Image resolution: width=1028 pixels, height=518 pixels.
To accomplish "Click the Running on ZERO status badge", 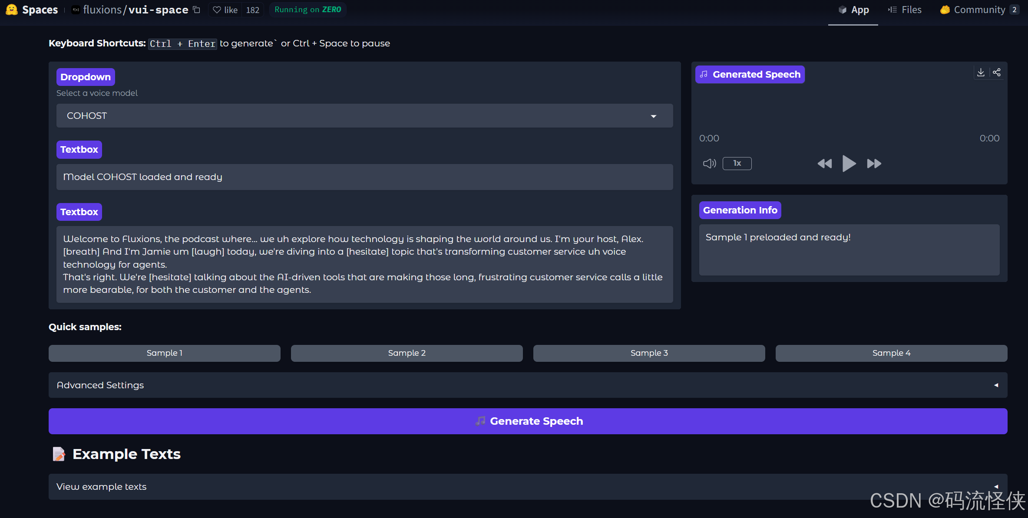I will tap(307, 10).
